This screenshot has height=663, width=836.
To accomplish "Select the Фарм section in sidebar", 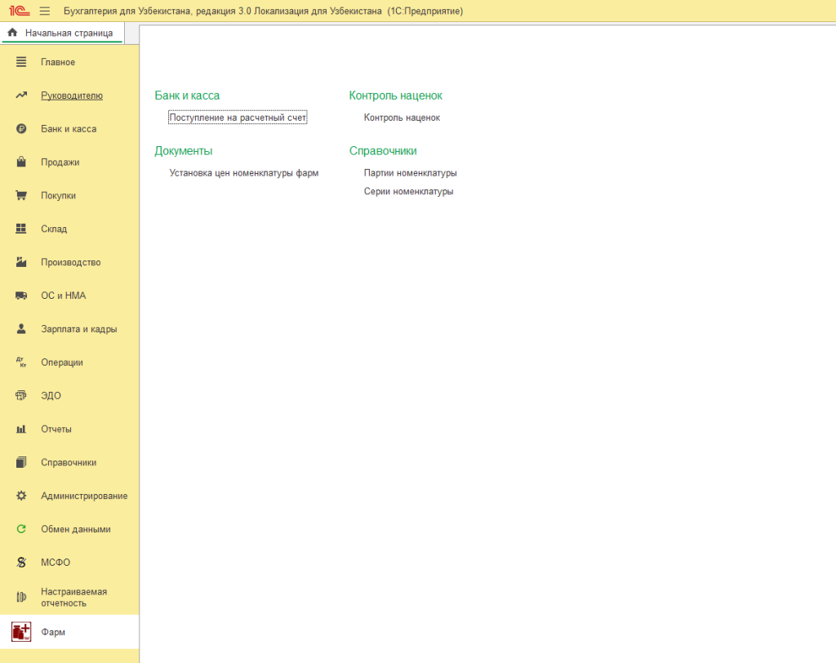I will pos(55,632).
